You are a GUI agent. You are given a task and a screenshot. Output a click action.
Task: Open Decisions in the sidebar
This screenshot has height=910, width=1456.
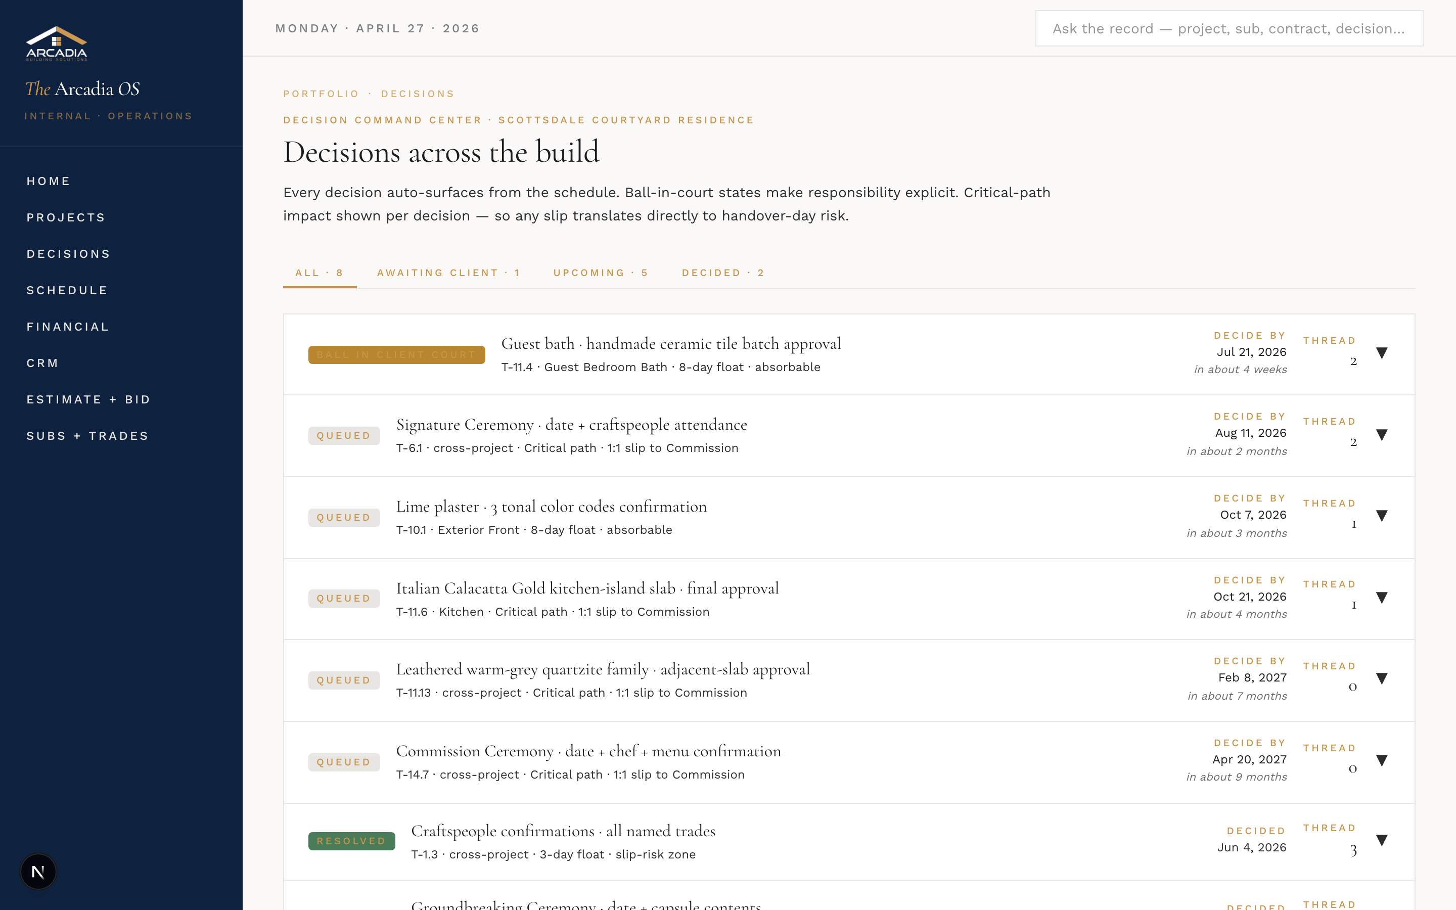[x=69, y=254]
